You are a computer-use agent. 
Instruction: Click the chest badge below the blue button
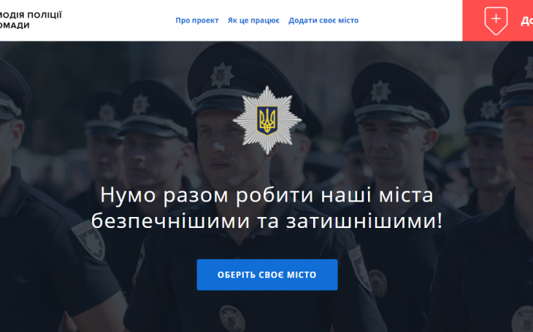coord(232,318)
